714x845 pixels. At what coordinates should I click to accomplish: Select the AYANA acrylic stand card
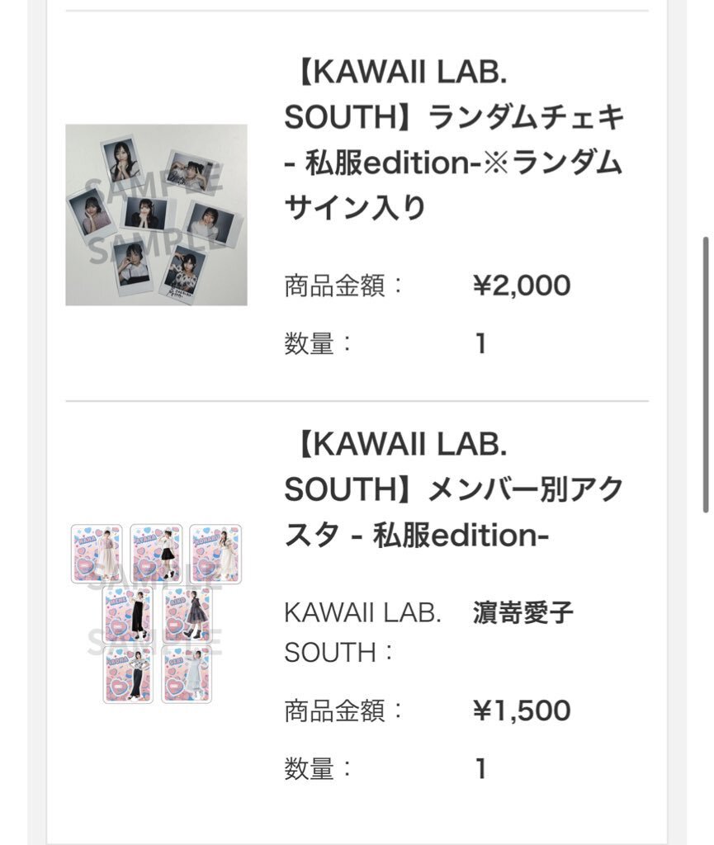click(156, 553)
